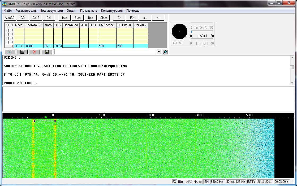This screenshot has width=297, height=186.
Task: Click the Call macro button
Action: click(x=49, y=18)
